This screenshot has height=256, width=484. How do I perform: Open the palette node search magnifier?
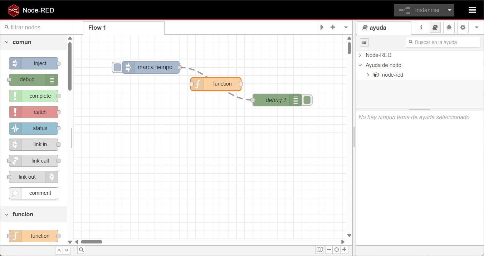(81, 250)
